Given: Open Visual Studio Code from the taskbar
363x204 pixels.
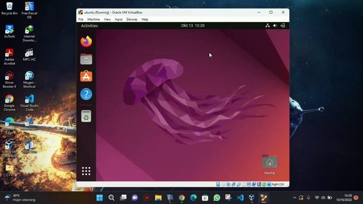Looking at the screenshot, I should click(240, 198).
